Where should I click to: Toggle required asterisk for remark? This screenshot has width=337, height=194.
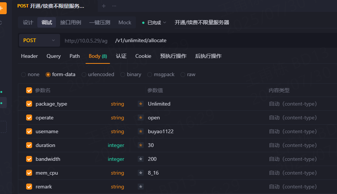point(141,187)
